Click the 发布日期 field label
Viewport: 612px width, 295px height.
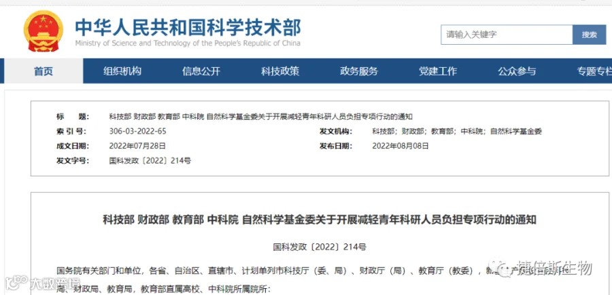click(x=336, y=146)
